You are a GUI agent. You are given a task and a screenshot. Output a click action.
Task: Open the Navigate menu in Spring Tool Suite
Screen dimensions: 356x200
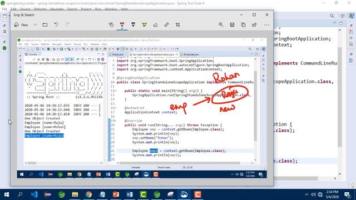pos(57,9)
